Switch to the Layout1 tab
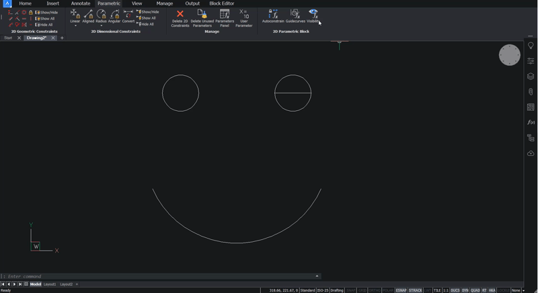The image size is (538, 293). coord(50,284)
